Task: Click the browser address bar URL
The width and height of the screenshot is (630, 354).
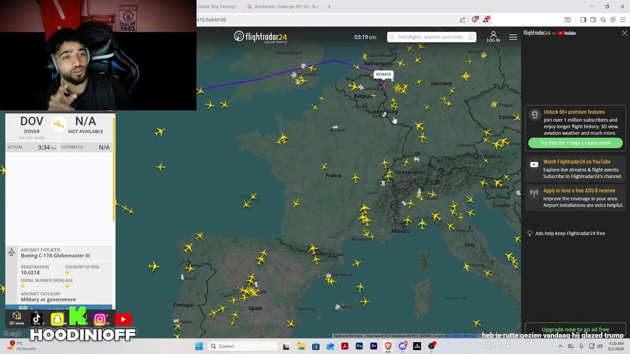Action: click(212, 20)
